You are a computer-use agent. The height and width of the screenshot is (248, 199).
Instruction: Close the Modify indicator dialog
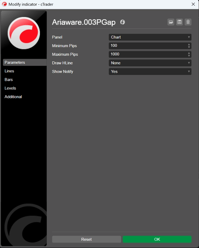click(x=193, y=4)
